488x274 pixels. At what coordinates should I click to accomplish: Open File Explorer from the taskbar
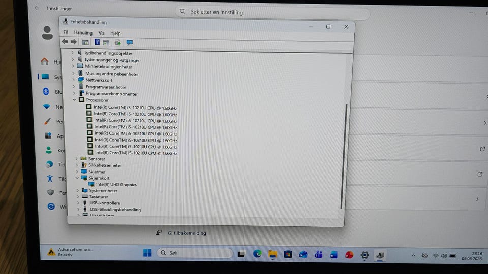point(272,254)
